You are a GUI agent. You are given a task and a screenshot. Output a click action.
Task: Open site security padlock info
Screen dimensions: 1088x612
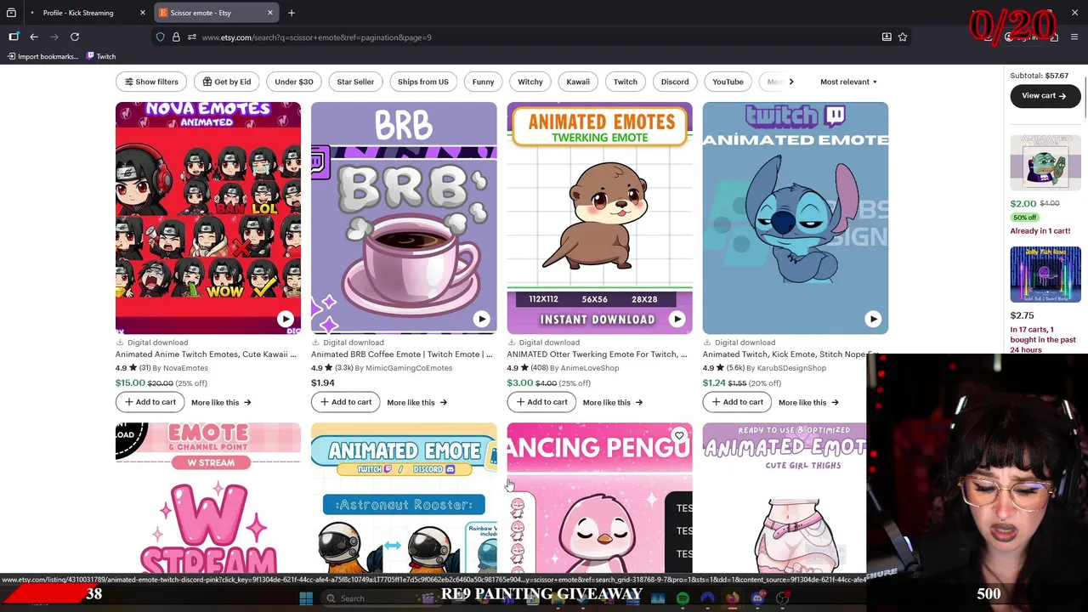point(176,37)
